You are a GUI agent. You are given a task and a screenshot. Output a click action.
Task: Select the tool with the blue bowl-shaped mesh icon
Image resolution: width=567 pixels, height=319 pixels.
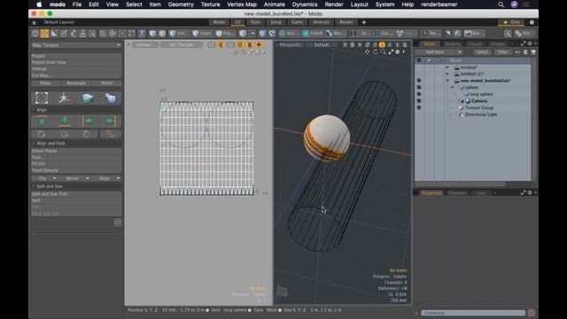[88, 97]
